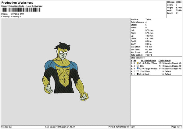The width and height of the screenshot is (183, 129).
Task: Click the 'St.' column header
Action: (x=142, y=61)
